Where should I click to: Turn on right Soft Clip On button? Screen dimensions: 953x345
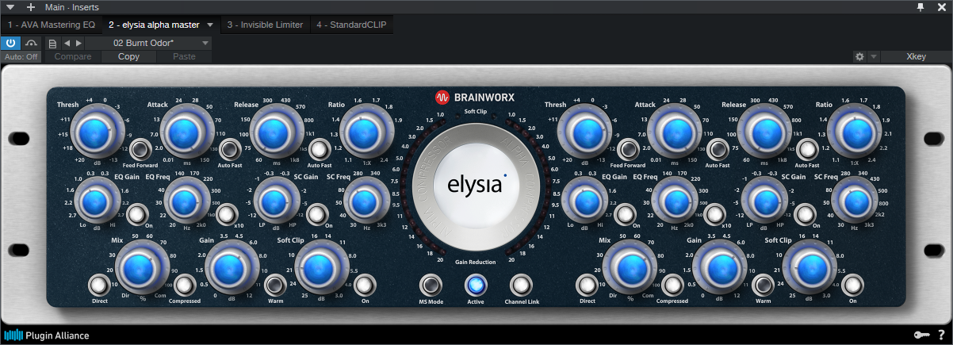click(853, 285)
